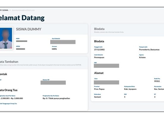Click the Biodata panel header title
The width and height of the screenshot is (164, 116).
click(99, 29)
